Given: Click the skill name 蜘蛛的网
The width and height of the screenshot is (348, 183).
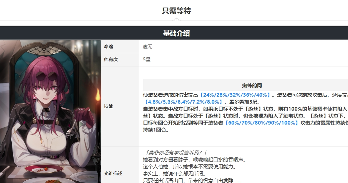Looking at the screenshot, I should [x=252, y=86].
